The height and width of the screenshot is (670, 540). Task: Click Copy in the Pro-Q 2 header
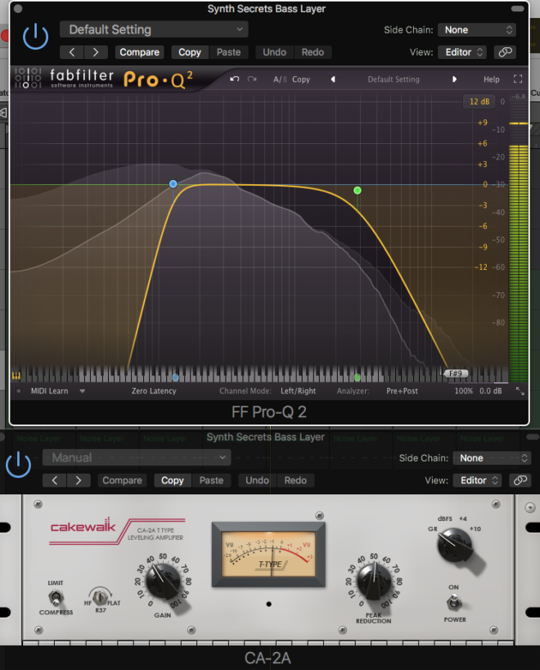pos(190,52)
